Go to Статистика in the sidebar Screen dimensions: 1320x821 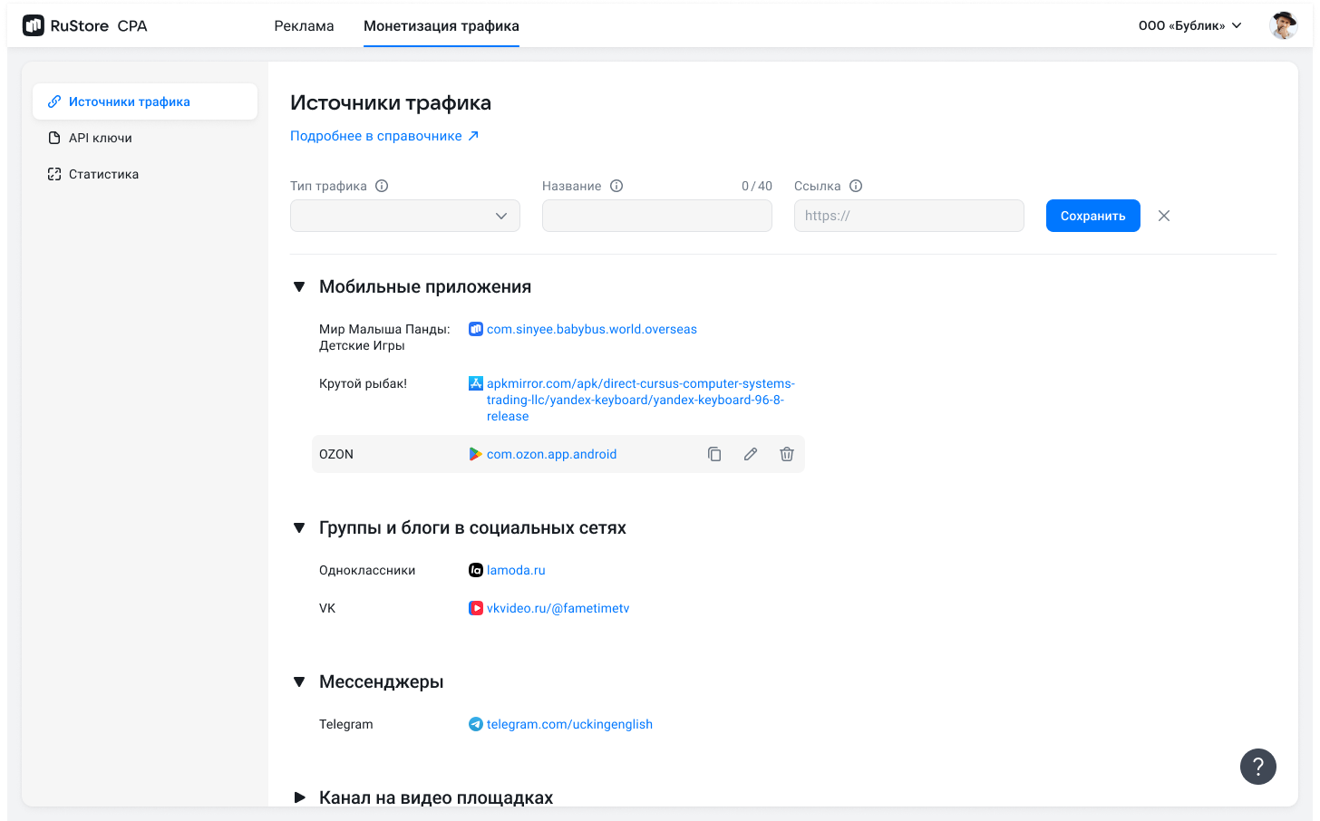[x=103, y=174]
